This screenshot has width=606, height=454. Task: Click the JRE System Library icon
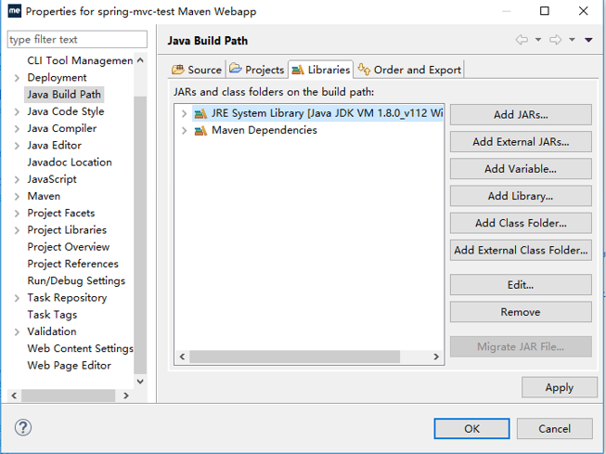click(x=200, y=113)
